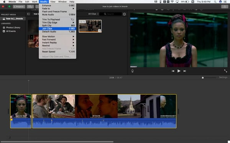Click the voiceover microphone icon

tap(133, 71)
